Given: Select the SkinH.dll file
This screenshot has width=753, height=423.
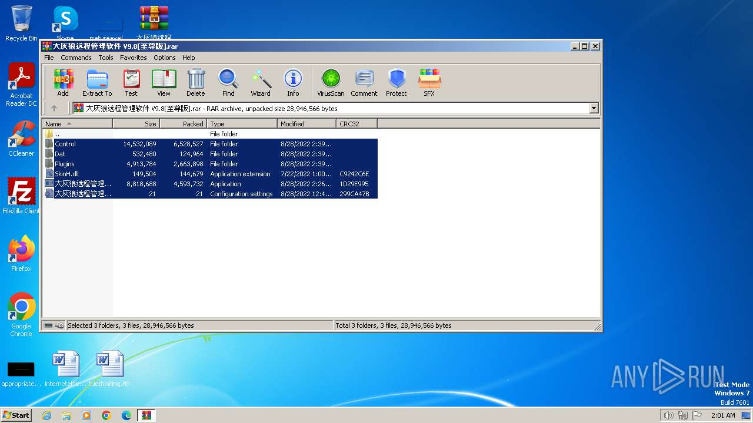Looking at the screenshot, I should (211, 174).
